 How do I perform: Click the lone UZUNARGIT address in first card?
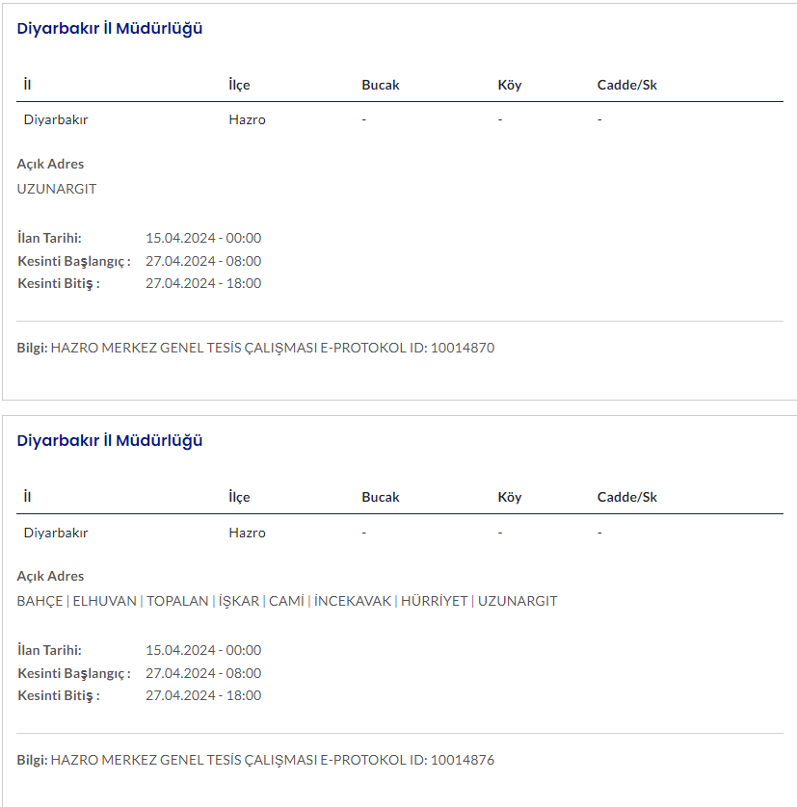57,189
